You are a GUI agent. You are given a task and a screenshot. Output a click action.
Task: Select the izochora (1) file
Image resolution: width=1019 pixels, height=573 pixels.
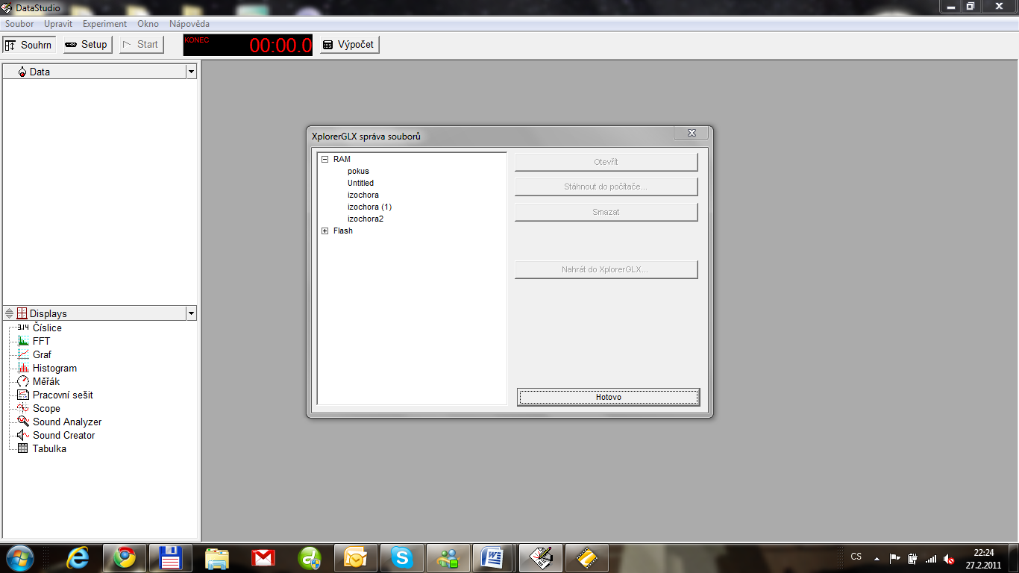point(369,207)
